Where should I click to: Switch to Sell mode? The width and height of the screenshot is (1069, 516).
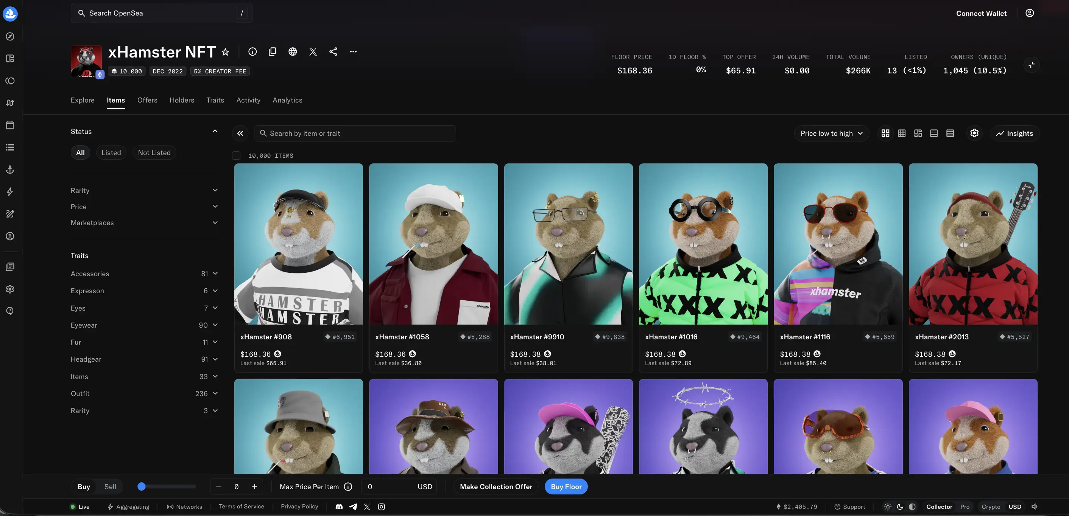(110, 486)
